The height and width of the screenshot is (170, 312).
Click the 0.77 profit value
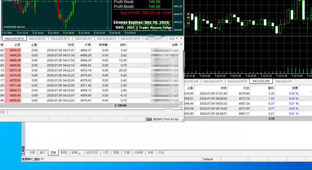(x=271, y=109)
